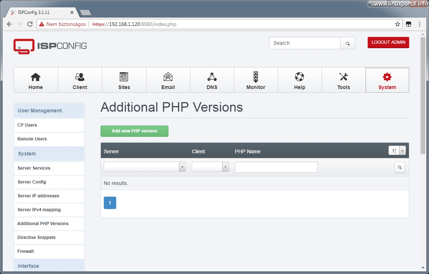
Task: Click the not-secure warning triangle icon
Action: tap(42, 24)
